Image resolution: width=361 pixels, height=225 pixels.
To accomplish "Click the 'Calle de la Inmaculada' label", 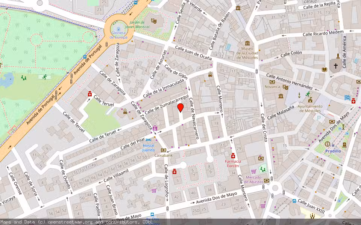I will point(164,88).
